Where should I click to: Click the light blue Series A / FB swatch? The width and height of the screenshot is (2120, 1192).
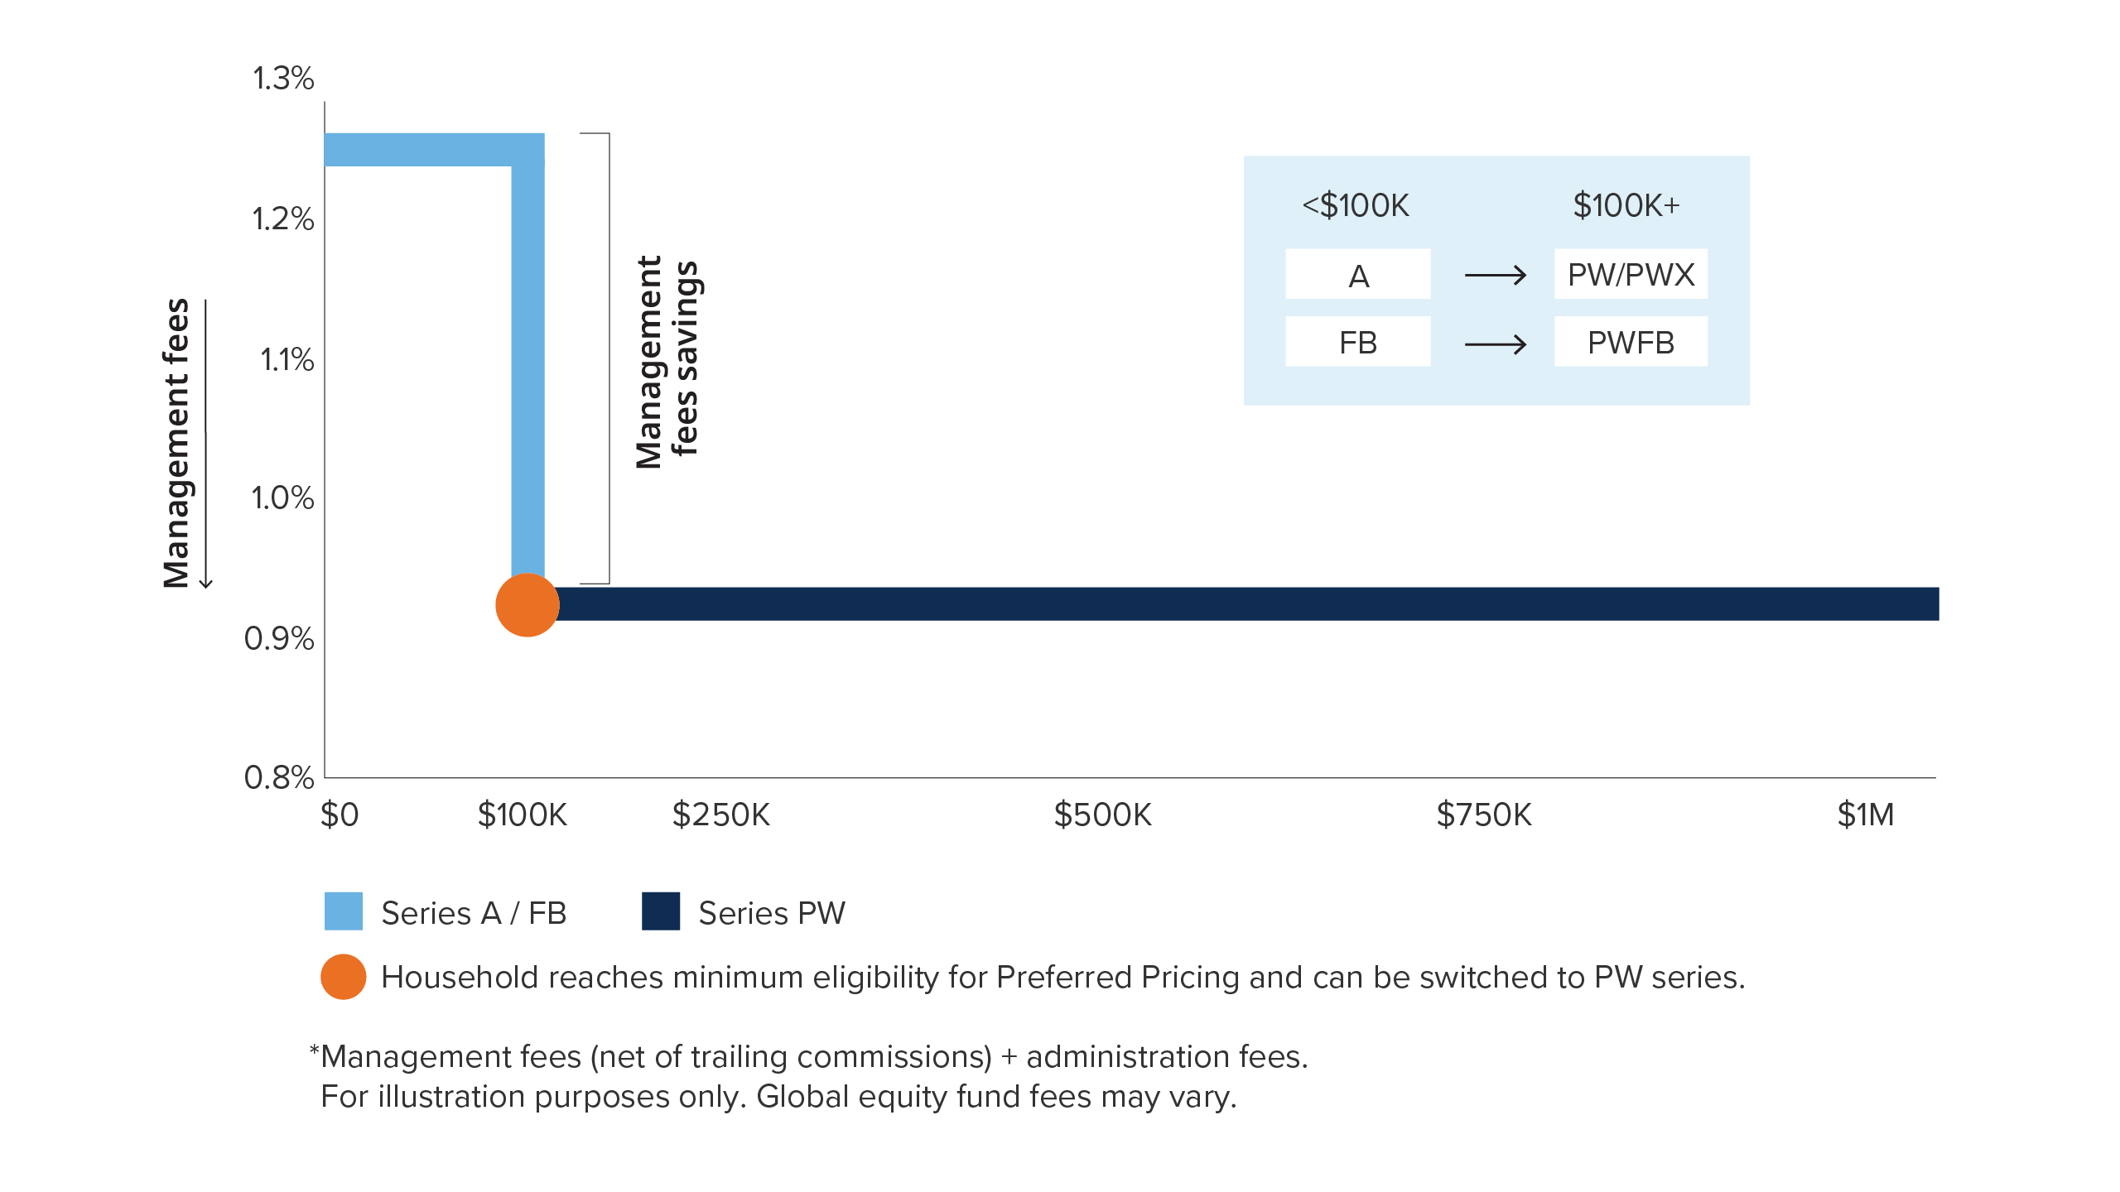click(x=343, y=911)
